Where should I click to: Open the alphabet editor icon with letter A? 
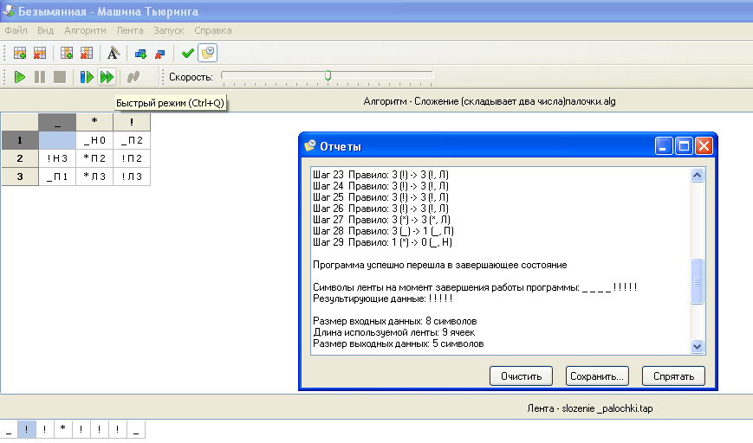pyautogui.click(x=113, y=54)
